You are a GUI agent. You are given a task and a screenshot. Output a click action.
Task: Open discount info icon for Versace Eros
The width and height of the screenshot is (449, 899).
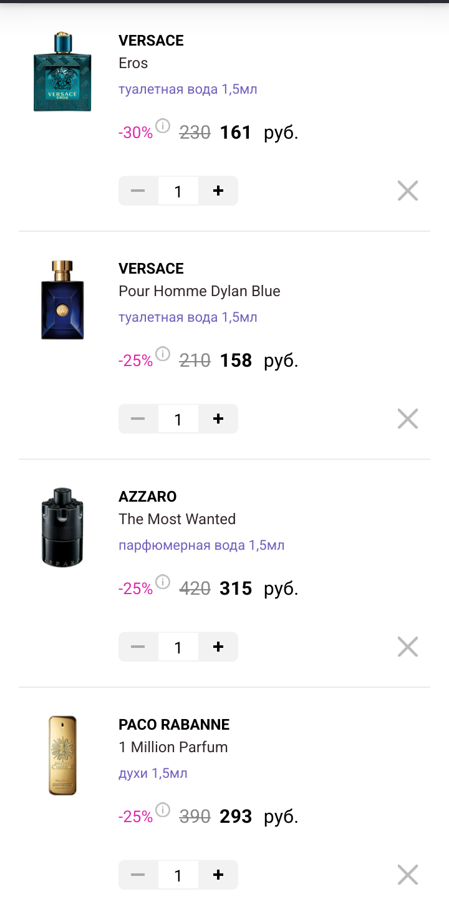click(x=163, y=126)
